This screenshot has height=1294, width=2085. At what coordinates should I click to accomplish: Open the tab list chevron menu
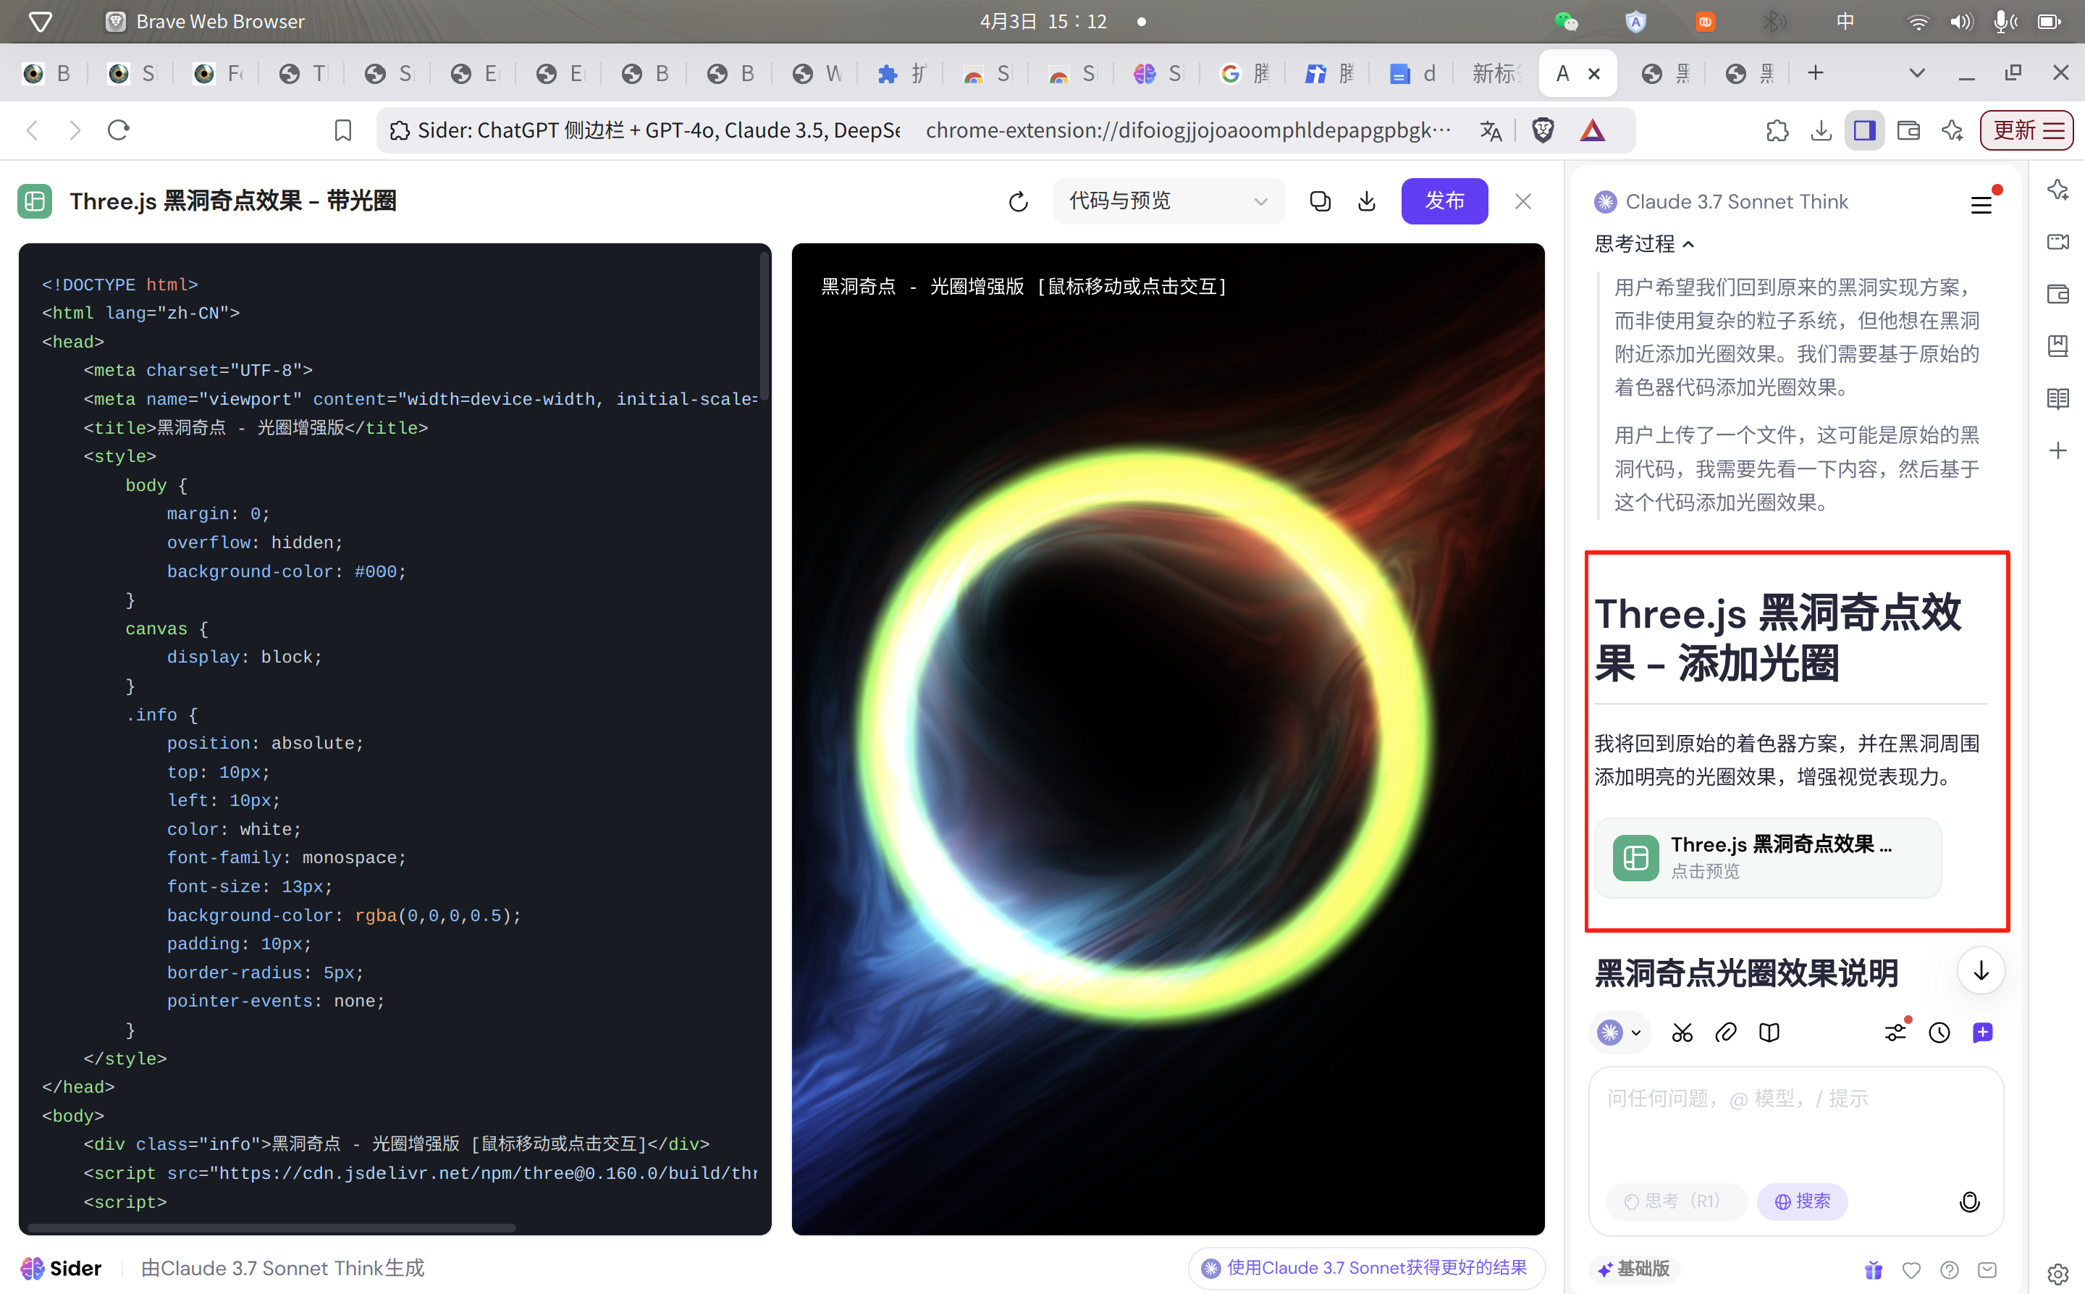coord(1916,74)
